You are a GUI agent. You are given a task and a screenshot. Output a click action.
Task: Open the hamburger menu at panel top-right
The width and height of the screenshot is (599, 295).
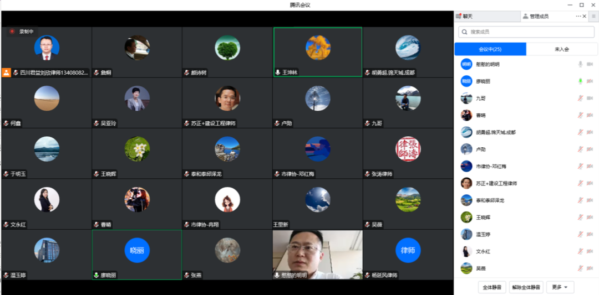(x=594, y=17)
